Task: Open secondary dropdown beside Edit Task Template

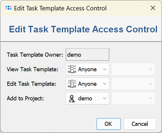Action: tap(133, 84)
